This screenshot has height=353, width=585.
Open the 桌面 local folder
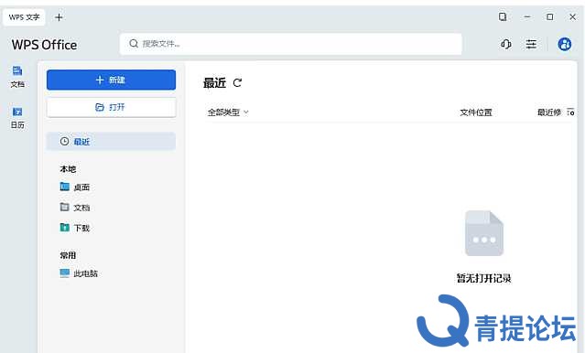75,187
